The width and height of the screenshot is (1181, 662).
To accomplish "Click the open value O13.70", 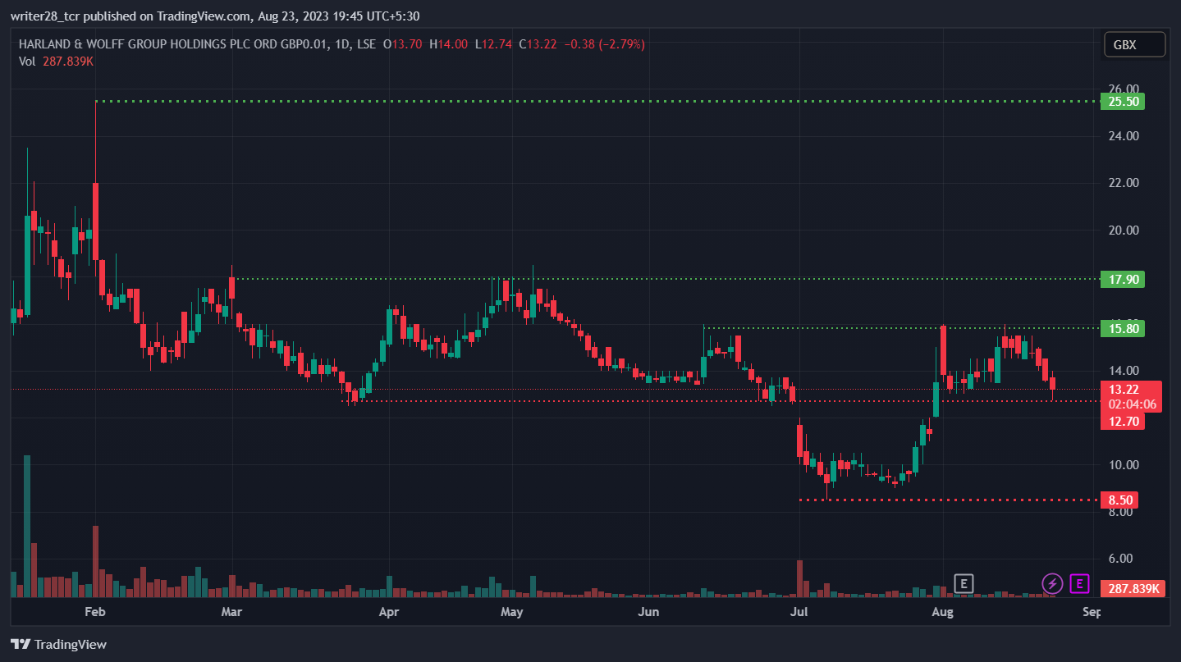I will [402, 44].
